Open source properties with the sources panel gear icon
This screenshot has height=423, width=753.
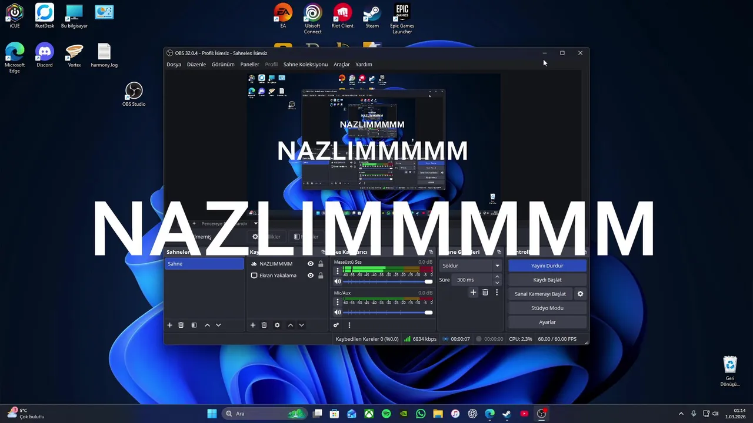tap(277, 325)
